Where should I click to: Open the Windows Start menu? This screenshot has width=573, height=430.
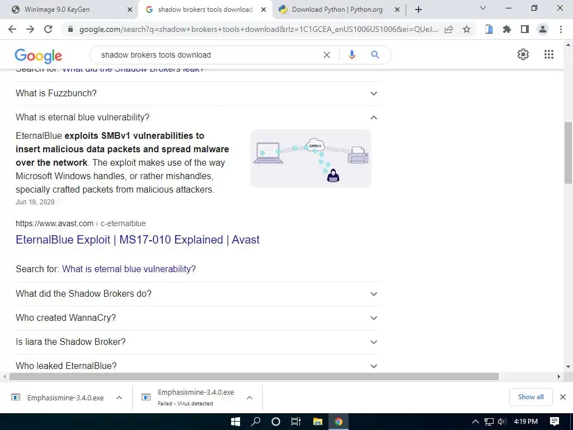click(x=236, y=422)
